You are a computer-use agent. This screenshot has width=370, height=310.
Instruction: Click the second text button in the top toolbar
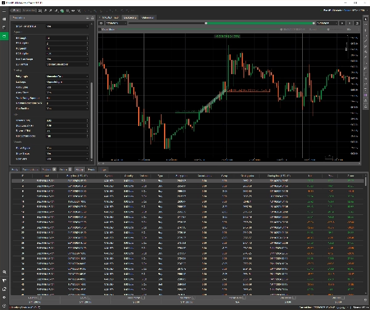tap(29, 10)
